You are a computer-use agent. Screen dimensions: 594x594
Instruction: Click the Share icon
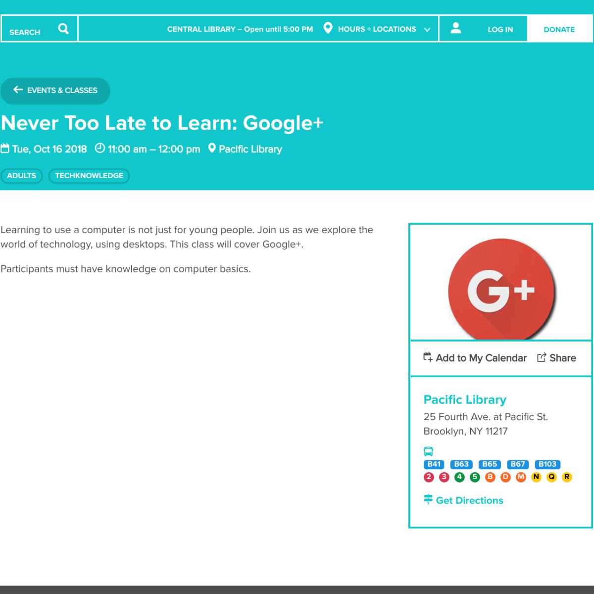pyautogui.click(x=542, y=357)
